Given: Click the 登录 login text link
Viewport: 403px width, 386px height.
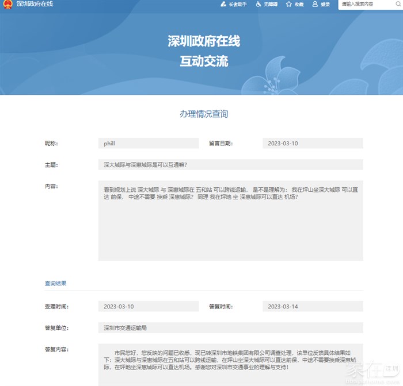Looking at the screenshot, I should pos(325,4).
